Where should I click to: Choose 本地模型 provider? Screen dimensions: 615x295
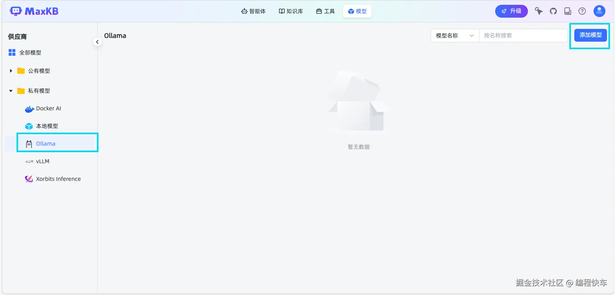(x=47, y=126)
